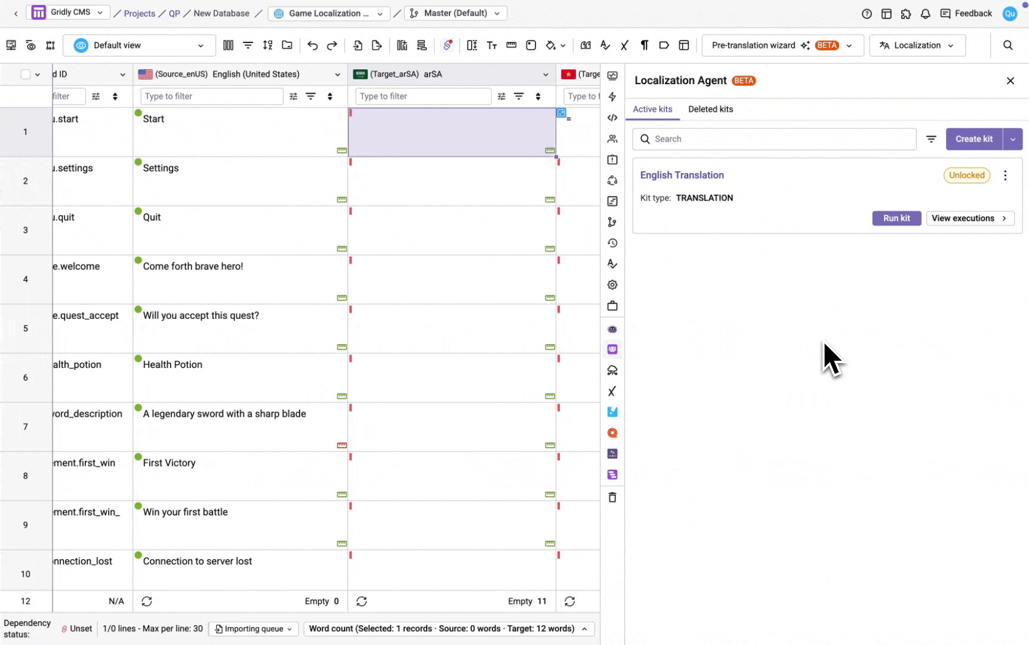Viewport: 1029px width, 645px height.
Task: Open the Source_enUS column header menu arrow
Action: tap(337, 75)
